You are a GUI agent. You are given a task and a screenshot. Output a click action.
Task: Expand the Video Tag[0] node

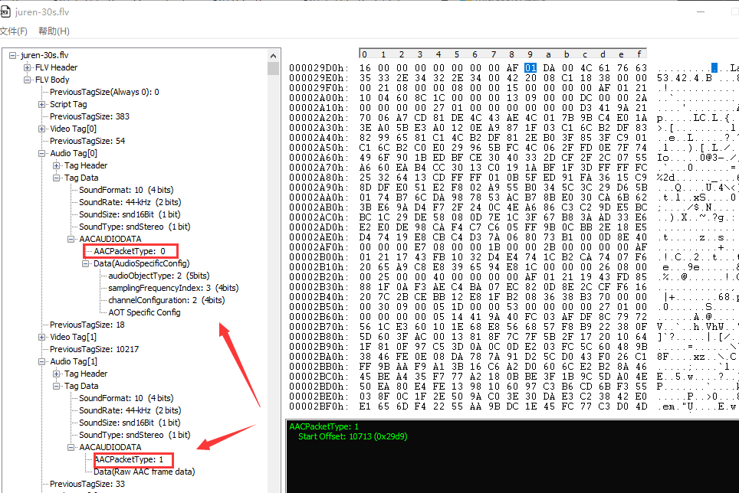(x=42, y=129)
